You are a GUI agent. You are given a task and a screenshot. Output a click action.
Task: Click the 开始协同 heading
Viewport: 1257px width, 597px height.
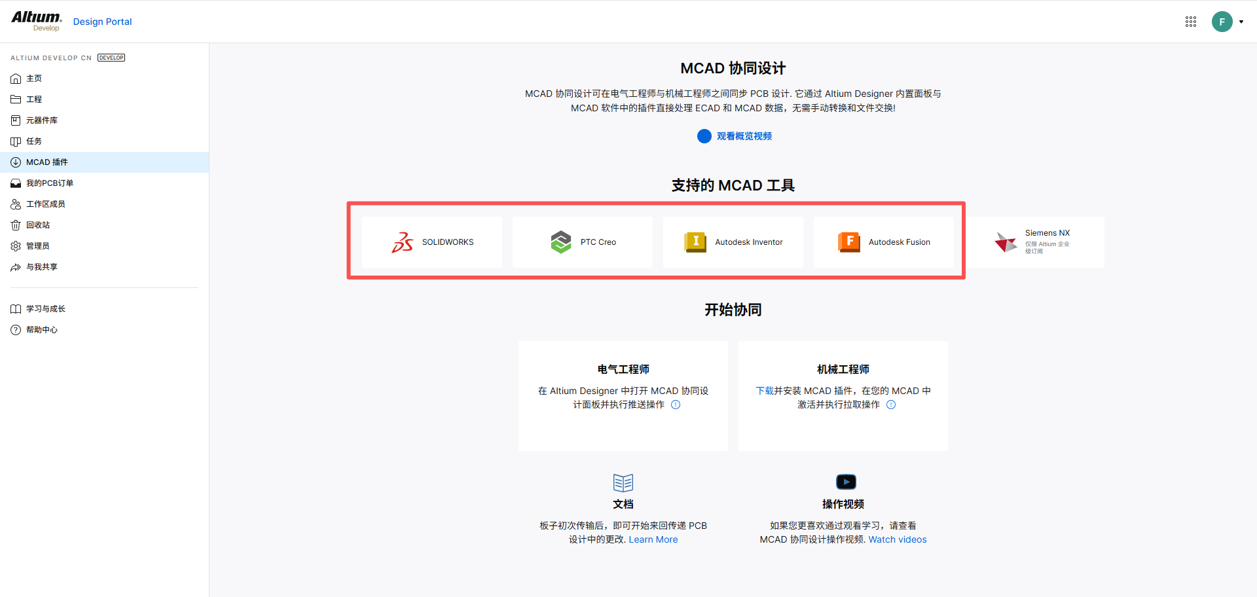pos(733,310)
